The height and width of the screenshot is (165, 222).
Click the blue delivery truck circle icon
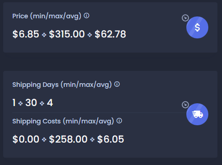click(x=197, y=114)
